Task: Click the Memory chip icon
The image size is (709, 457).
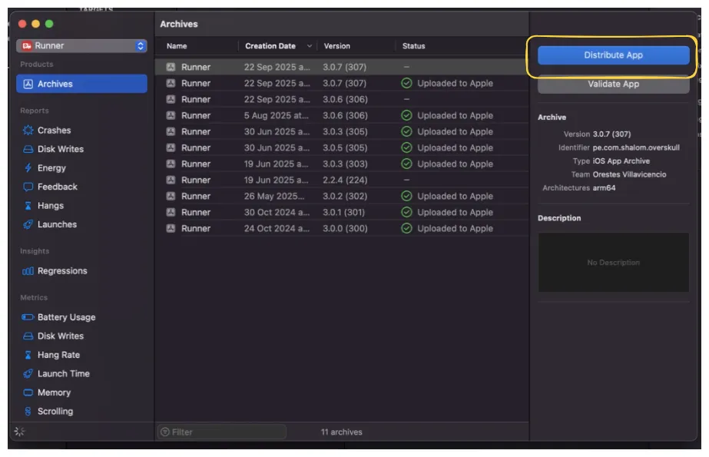Action: pos(28,392)
